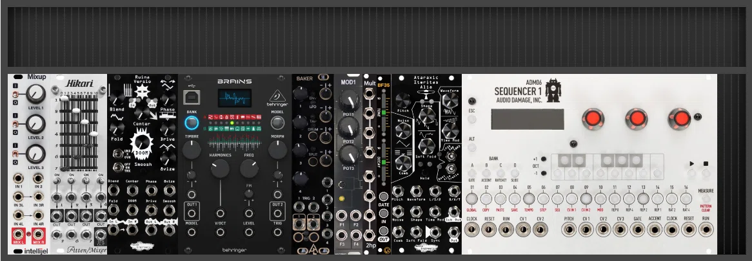Click the Waveform knob on Ataraxic Iteritas
The image size is (752, 261).
(450, 100)
